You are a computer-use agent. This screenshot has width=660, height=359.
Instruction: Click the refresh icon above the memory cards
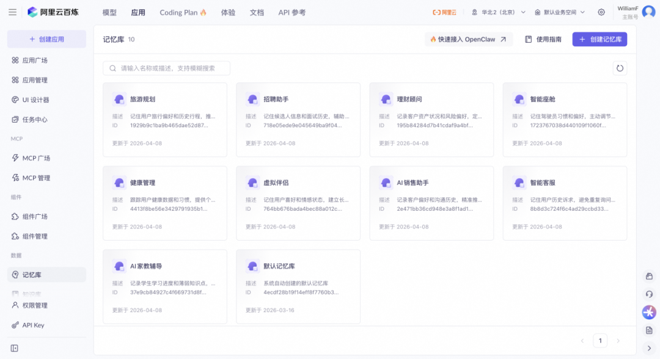[x=620, y=68]
